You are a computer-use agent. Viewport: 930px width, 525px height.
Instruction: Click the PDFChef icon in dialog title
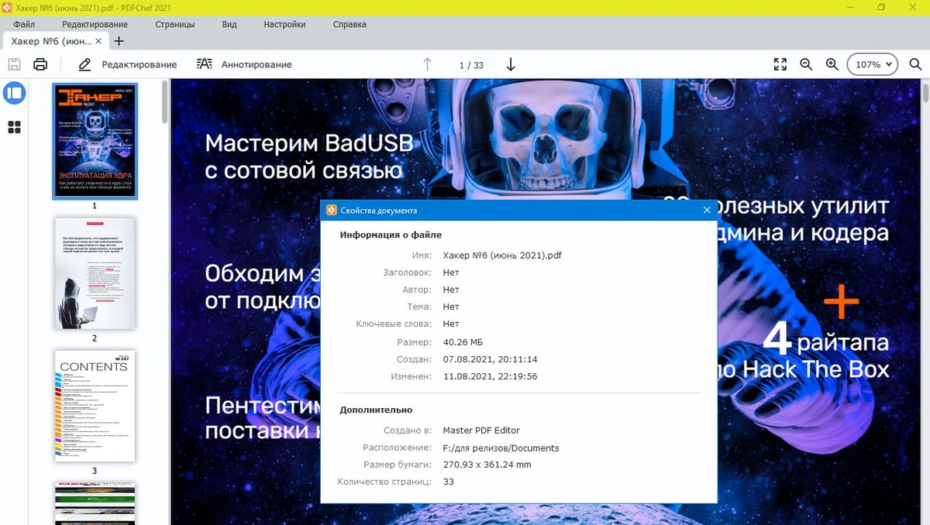point(331,210)
